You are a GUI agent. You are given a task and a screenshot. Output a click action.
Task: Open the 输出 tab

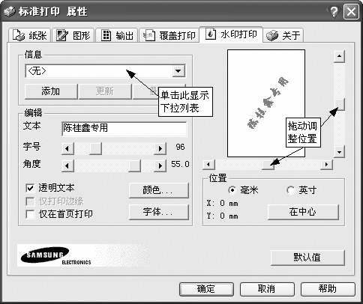point(117,35)
